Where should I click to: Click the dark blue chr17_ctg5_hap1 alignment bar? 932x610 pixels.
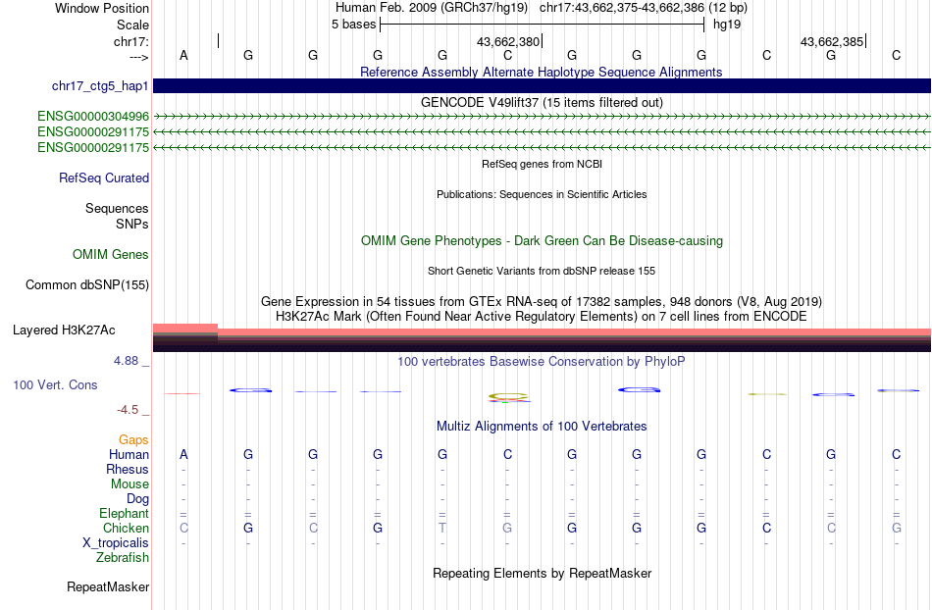tap(542, 85)
